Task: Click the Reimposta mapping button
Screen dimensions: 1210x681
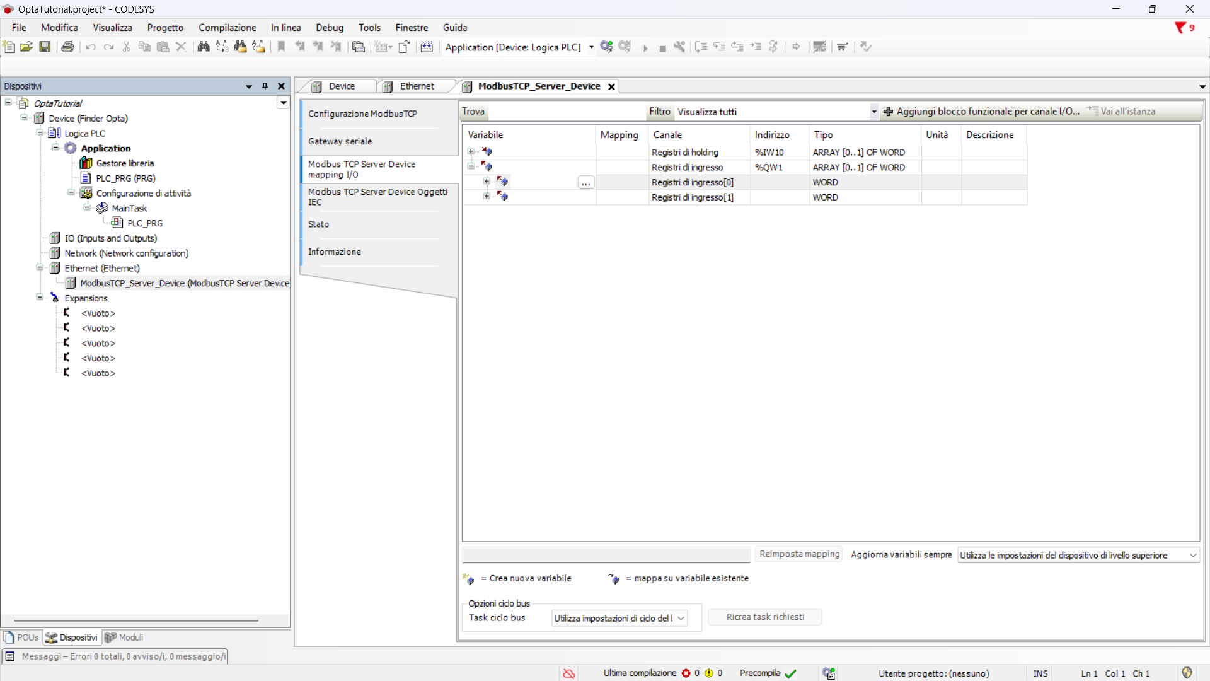Action: [799, 554]
